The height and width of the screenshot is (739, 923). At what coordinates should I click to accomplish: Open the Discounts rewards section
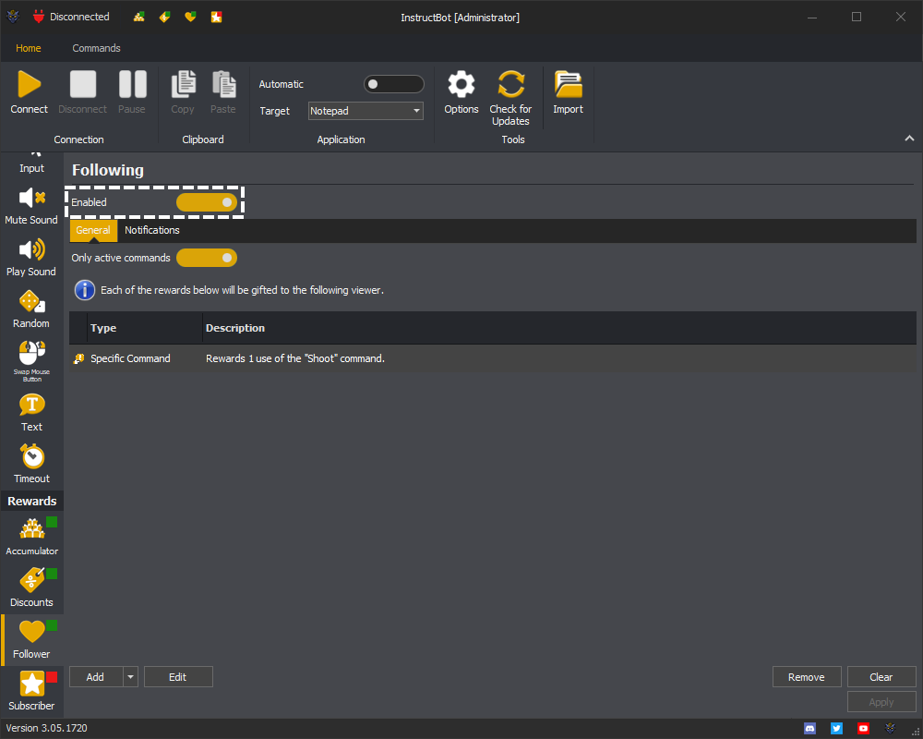tap(31, 588)
